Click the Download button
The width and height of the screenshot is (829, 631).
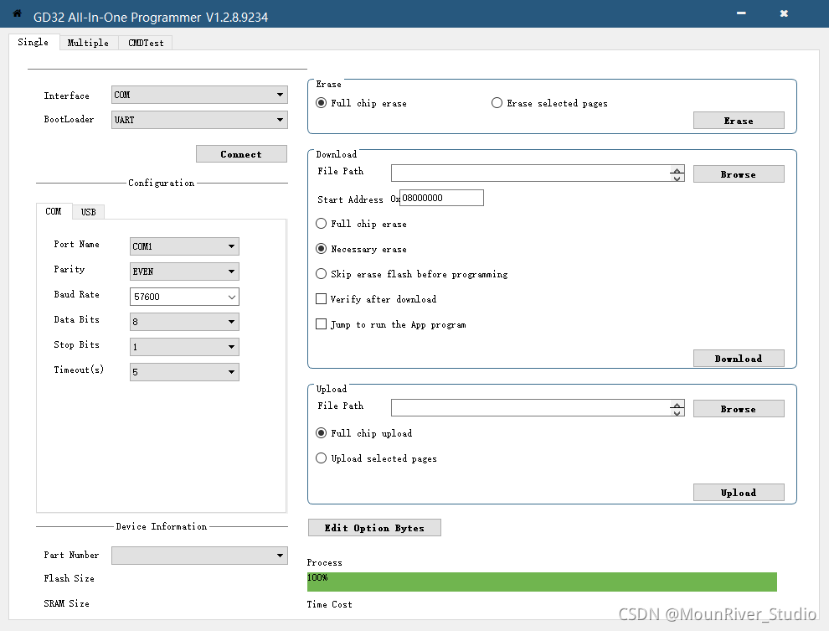pos(739,358)
